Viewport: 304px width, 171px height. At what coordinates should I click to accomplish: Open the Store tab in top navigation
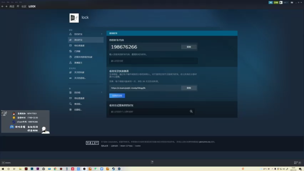point(12,6)
